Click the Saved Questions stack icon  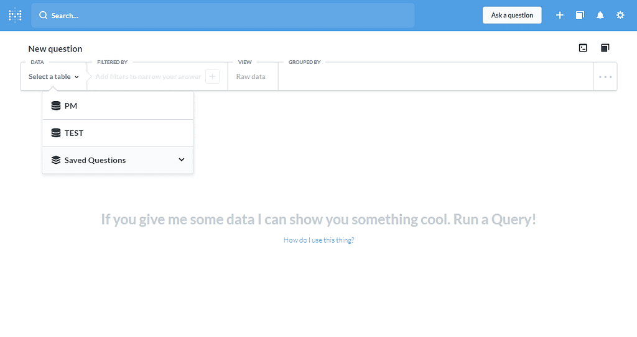(56, 160)
